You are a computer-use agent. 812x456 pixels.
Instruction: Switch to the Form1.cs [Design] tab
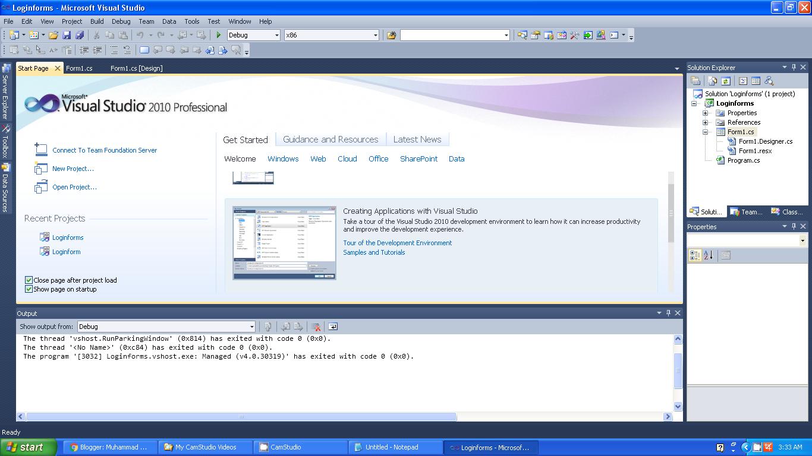pyautogui.click(x=136, y=68)
